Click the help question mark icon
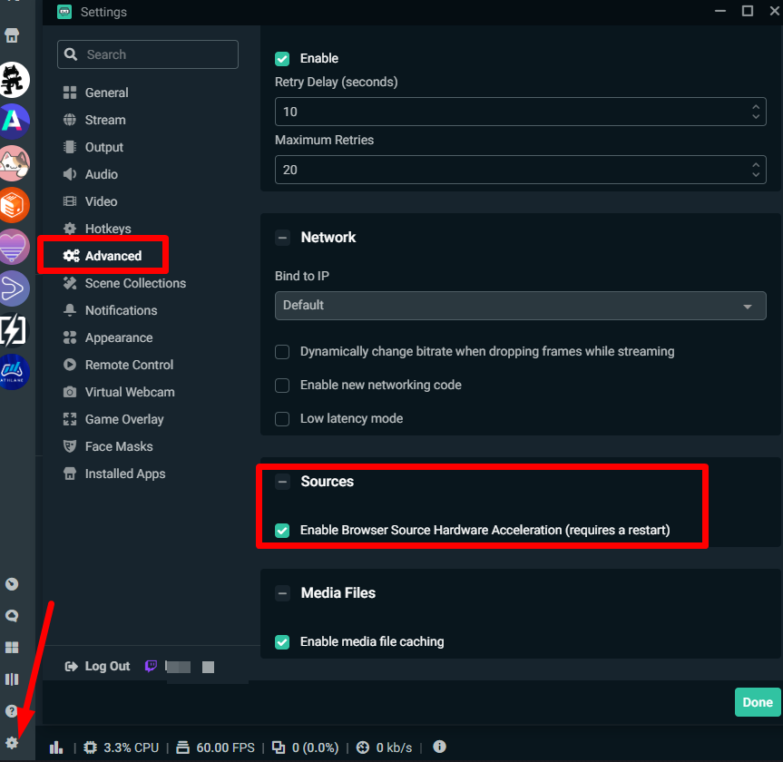783x762 pixels. [x=12, y=710]
